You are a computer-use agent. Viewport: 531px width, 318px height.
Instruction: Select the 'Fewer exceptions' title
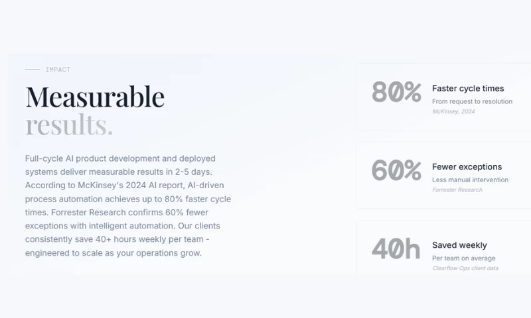click(467, 166)
